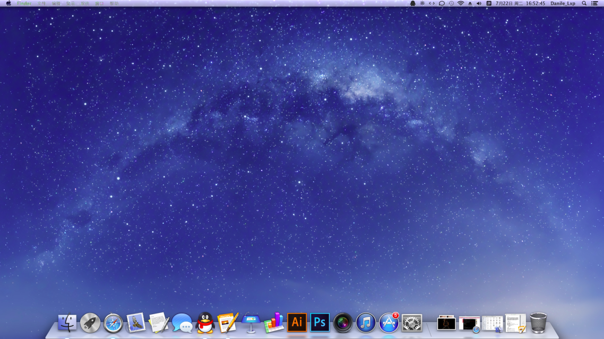Launch the Numbers chart app
Screen dimensions: 604x339
(x=273, y=323)
